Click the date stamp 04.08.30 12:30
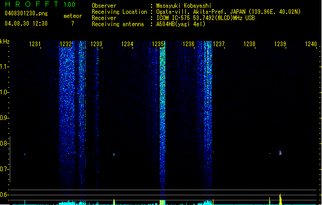Screen dimensions: 322x205 (x=26, y=23)
